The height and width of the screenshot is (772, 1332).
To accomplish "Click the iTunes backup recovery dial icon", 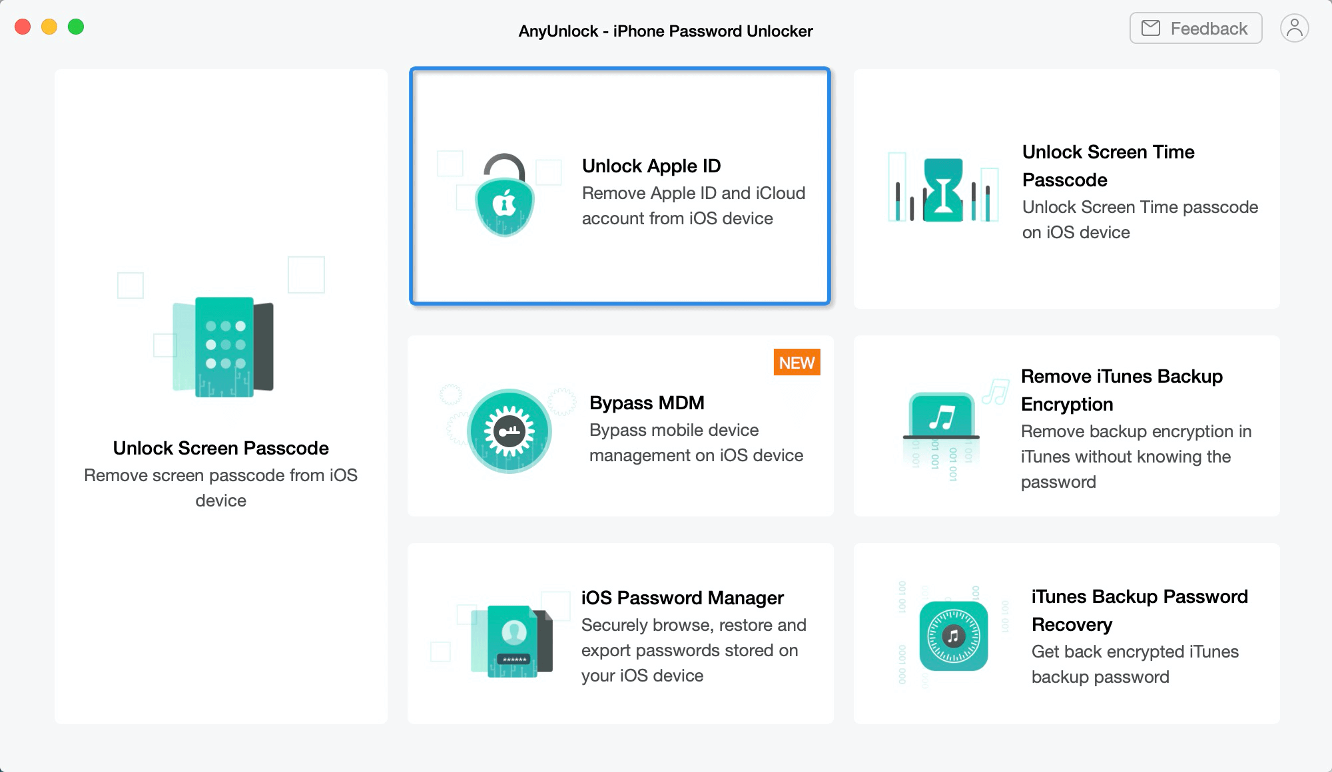I will click(x=954, y=636).
